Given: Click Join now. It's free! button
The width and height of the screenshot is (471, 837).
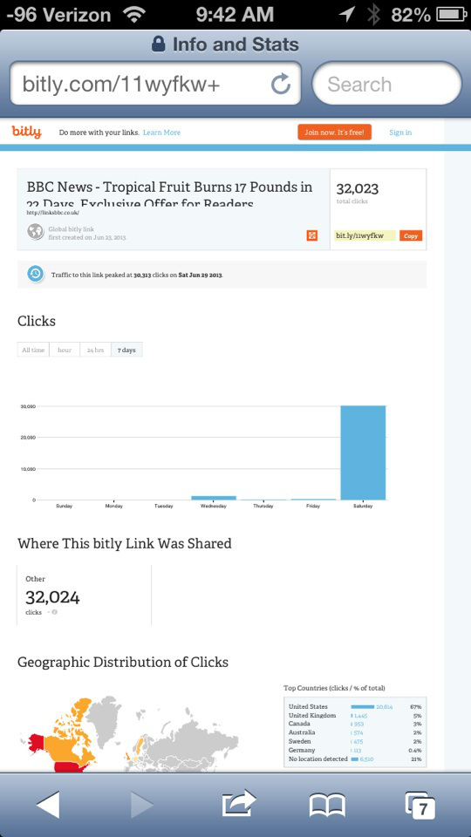Looking at the screenshot, I should coord(334,133).
